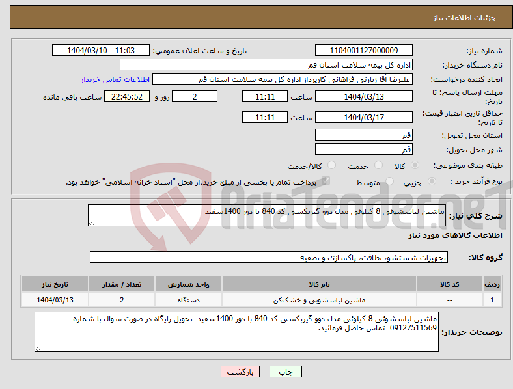This screenshot has height=389, width=513.
Task: Click the ردیف column header
Action: point(492,284)
